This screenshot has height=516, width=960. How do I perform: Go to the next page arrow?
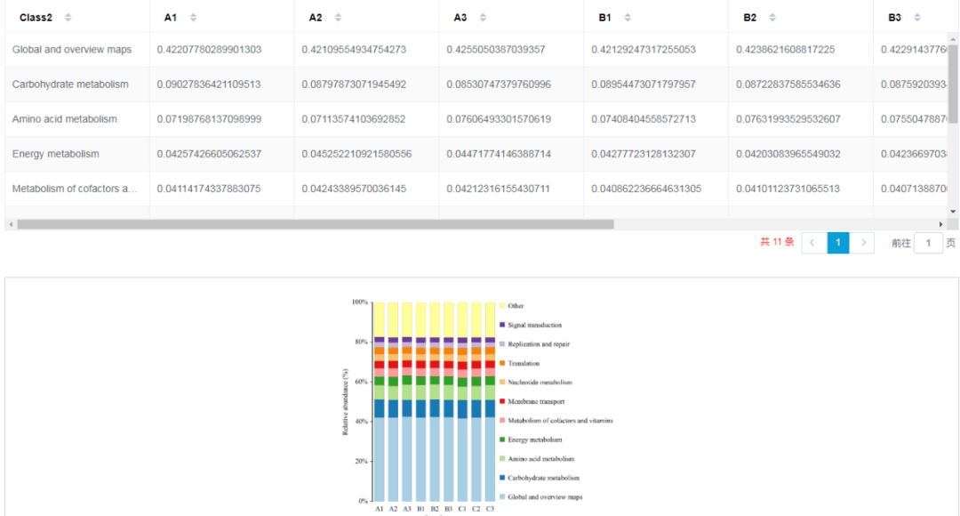click(x=862, y=243)
